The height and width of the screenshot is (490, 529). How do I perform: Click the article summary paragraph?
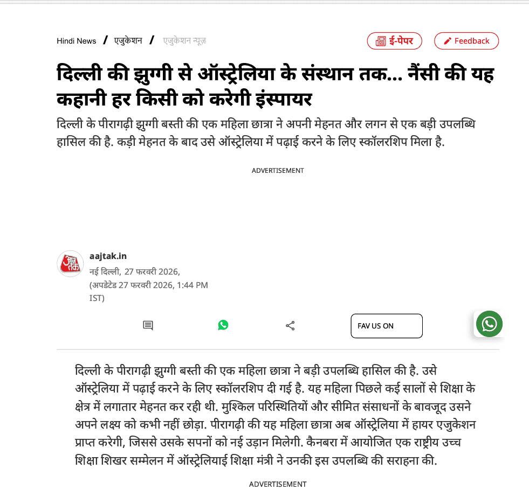pyautogui.click(x=266, y=133)
